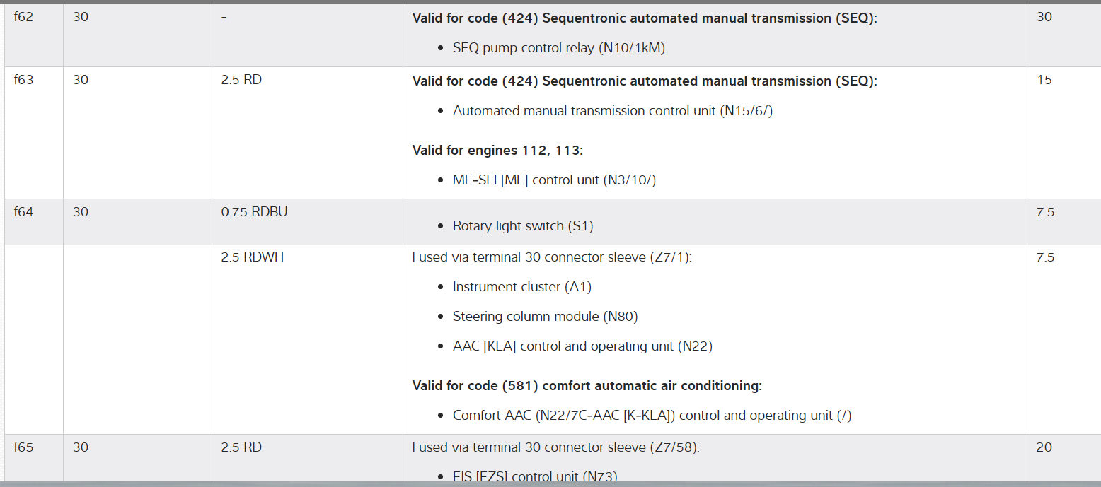Select the f63 fuse row label
Viewport: 1101px width, 487px height.
23,80
